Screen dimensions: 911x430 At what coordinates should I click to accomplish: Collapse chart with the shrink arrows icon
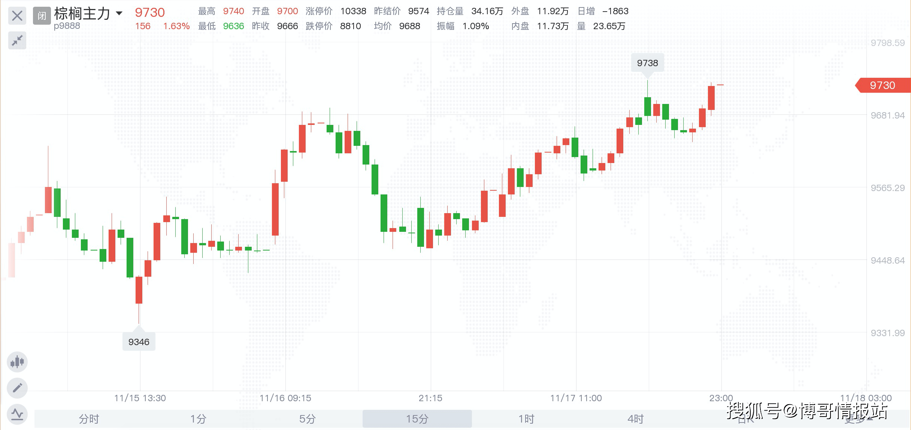(17, 40)
